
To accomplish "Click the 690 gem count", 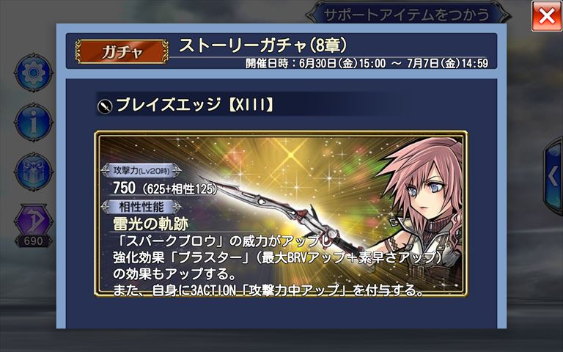I will [x=33, y=241].
